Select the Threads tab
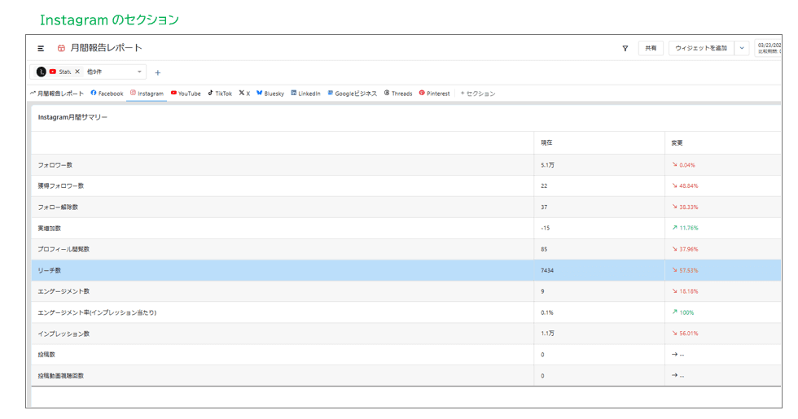Screen dimensions: 798x419 (398, 94)
